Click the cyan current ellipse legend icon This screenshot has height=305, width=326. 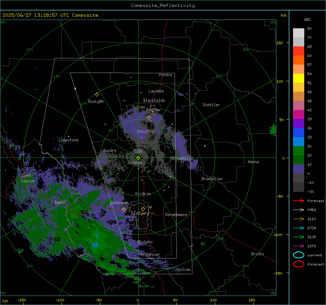click(298, 255)
